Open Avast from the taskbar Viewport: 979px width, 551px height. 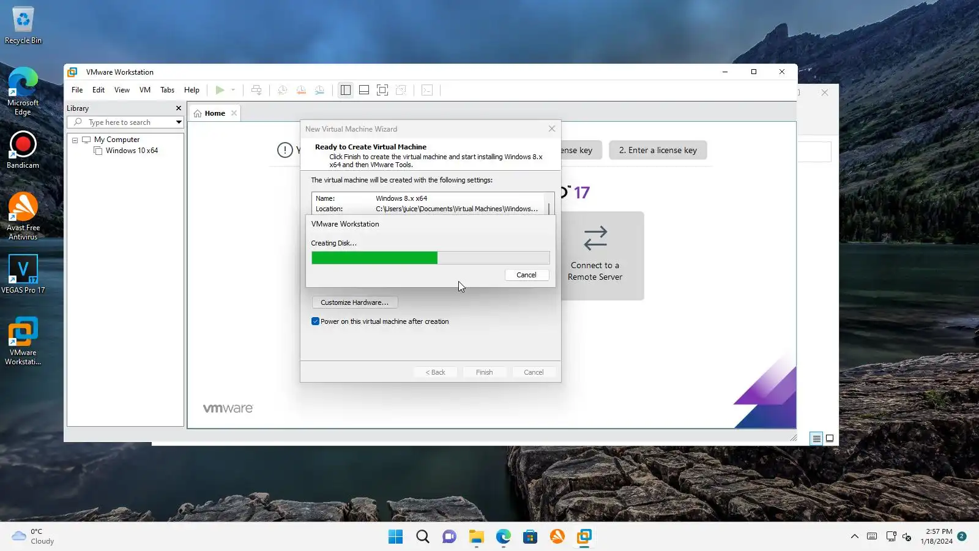point(557,537)
